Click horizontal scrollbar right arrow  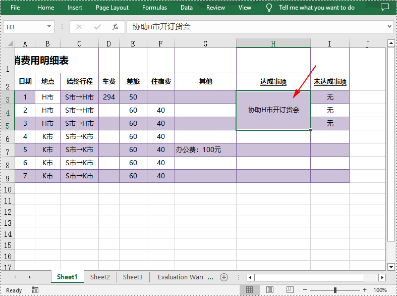pos(382,277)
